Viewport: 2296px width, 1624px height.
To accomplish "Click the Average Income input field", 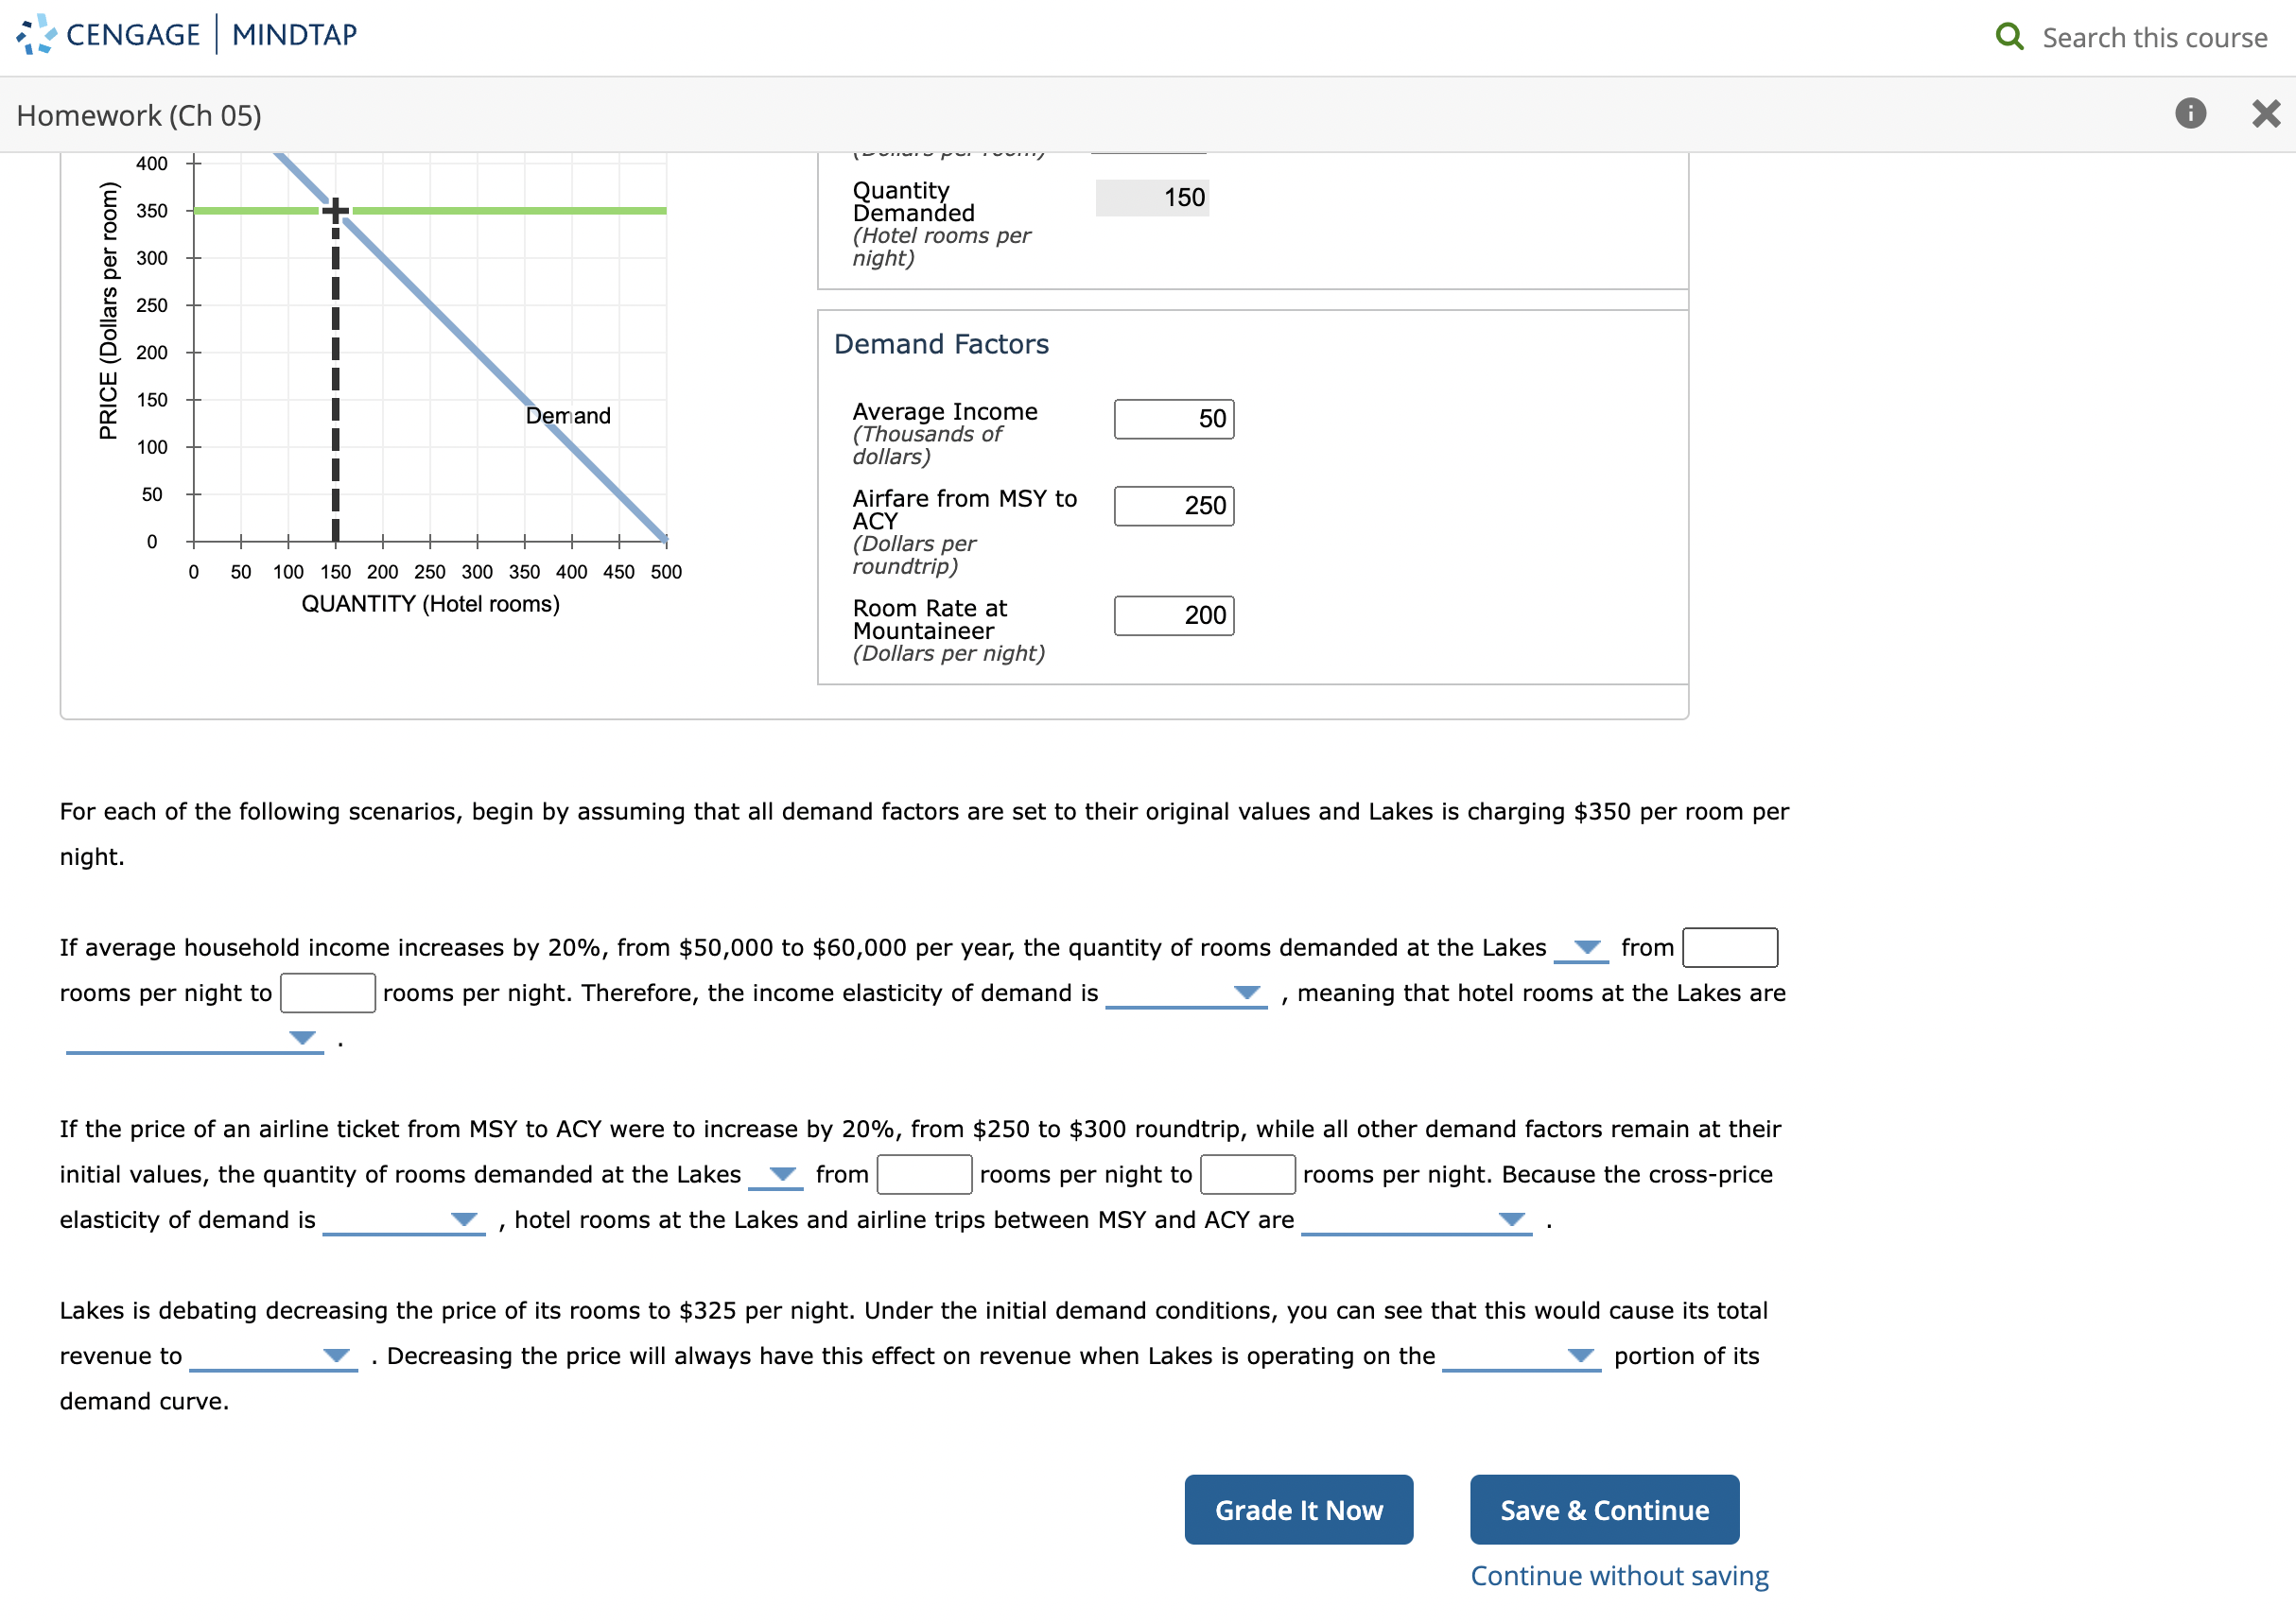I will coord(1174,419).
